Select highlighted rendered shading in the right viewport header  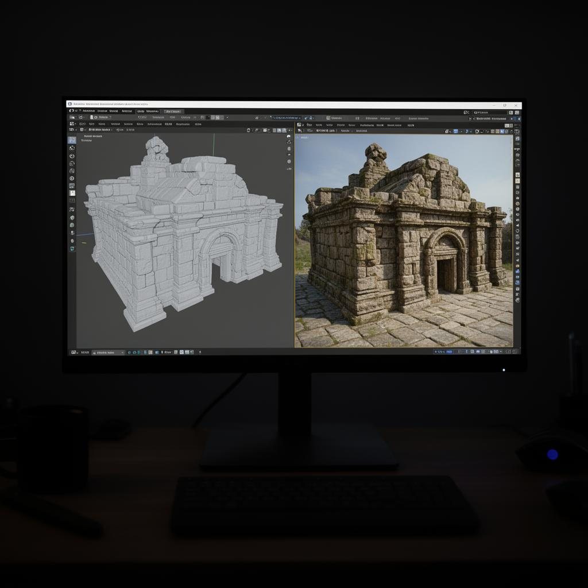(x=502, y=131)
